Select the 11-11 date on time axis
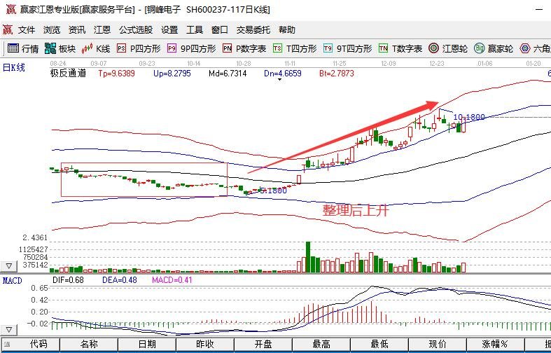 [290, 64]
